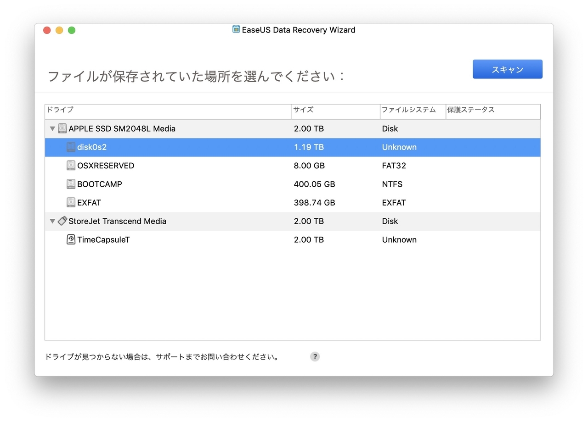Click the 1.19 TB size cell
Viewport: 588px width, 422px height.
click(309, 147)
